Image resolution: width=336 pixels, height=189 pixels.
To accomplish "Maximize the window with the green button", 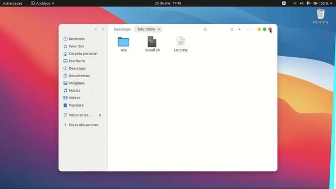I will (265, 29).
